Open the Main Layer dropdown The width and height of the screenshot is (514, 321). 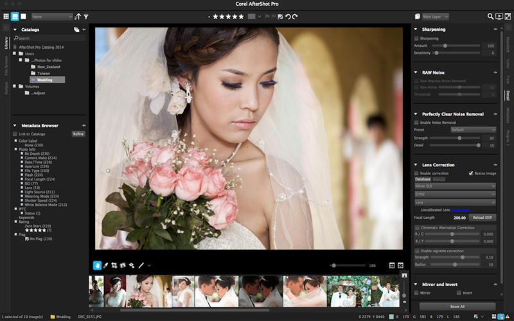click(x=436, y=16)
